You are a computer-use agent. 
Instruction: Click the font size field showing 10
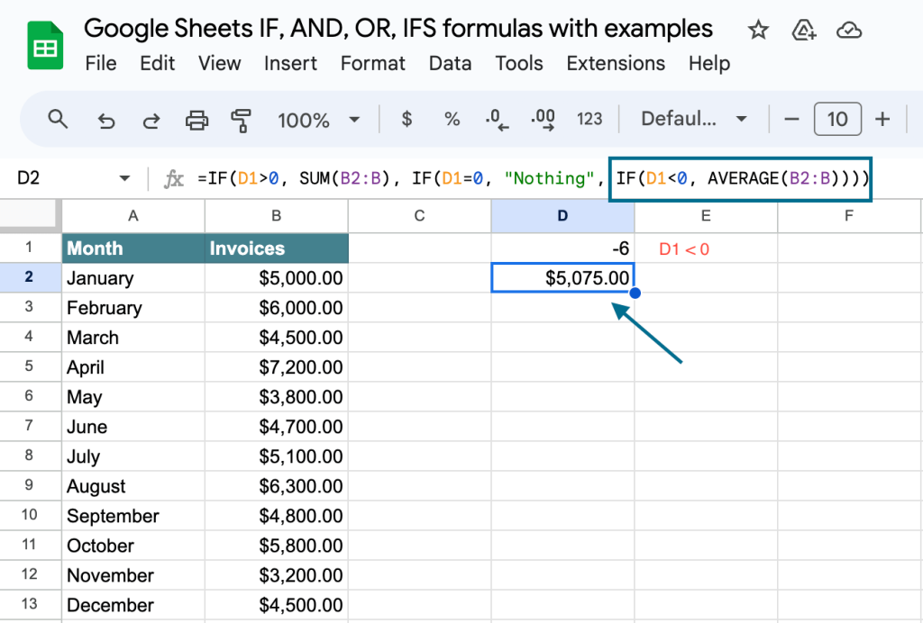click(837, 120)
